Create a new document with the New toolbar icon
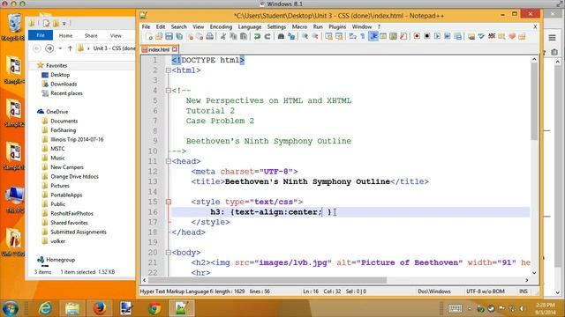 pyautogui.click(x=149, y=36)
